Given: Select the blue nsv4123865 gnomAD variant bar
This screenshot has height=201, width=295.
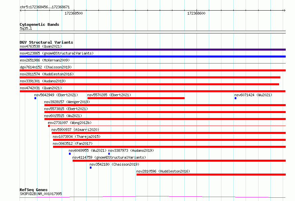Looking at the screenshot, I should [152, 57].
